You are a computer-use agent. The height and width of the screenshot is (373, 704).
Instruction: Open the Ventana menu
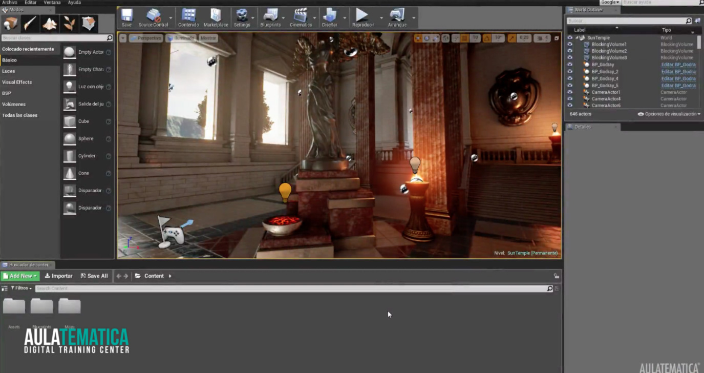pos(52,3)
